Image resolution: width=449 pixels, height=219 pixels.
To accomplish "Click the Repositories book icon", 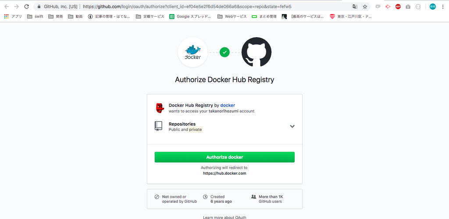I will coord(158,126).
